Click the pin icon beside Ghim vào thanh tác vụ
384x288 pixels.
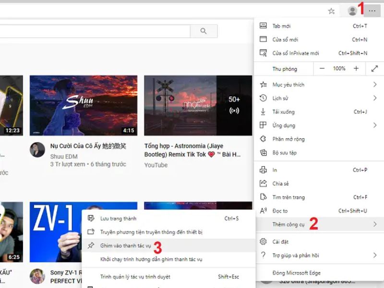click(x=90, y=245)
